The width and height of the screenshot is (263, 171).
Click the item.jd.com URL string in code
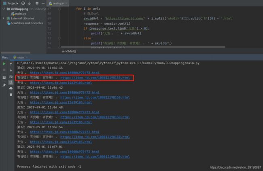(125, 19)
